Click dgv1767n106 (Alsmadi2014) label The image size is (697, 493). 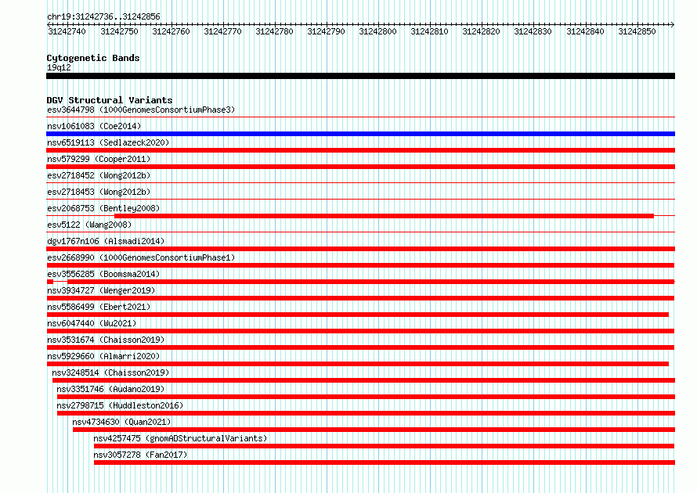(x=106, y=241)
